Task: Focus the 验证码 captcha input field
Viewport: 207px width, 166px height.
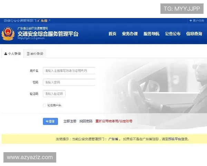Action: pyautogui.click(x=54, y=94)
